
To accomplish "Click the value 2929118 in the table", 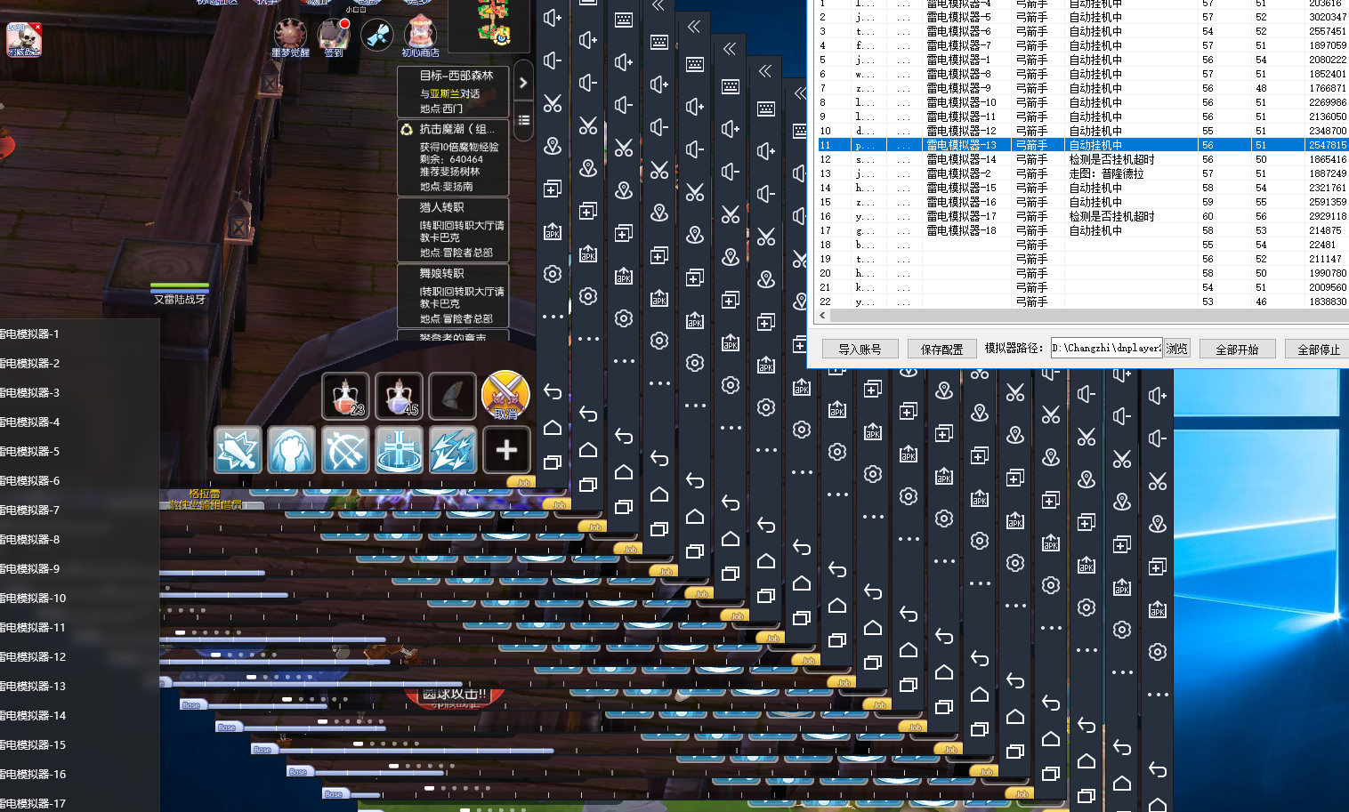I will point(1327,216).
